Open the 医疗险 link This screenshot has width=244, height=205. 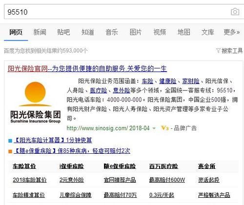[x=99, y=90]
